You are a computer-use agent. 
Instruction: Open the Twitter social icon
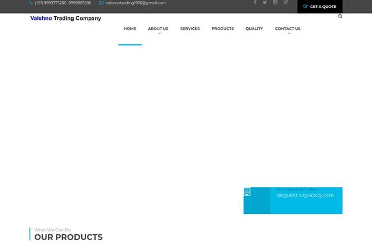265,2
